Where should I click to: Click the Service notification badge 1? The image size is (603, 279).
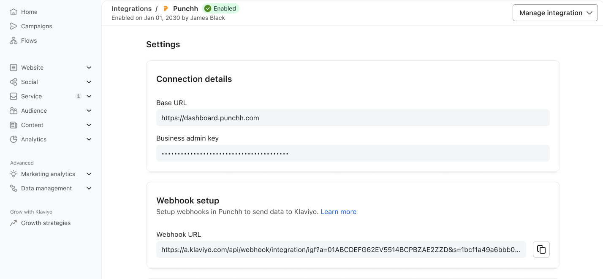[79, 96]
